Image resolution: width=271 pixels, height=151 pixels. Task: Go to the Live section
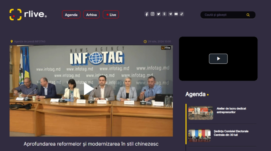[x=111, y=15]
